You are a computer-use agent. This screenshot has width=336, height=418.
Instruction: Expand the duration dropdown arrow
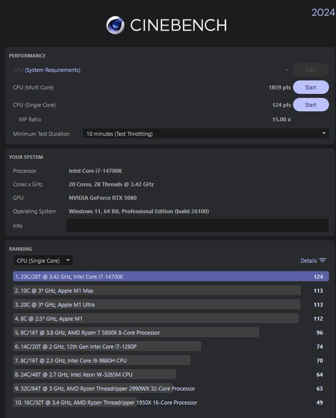324,133
